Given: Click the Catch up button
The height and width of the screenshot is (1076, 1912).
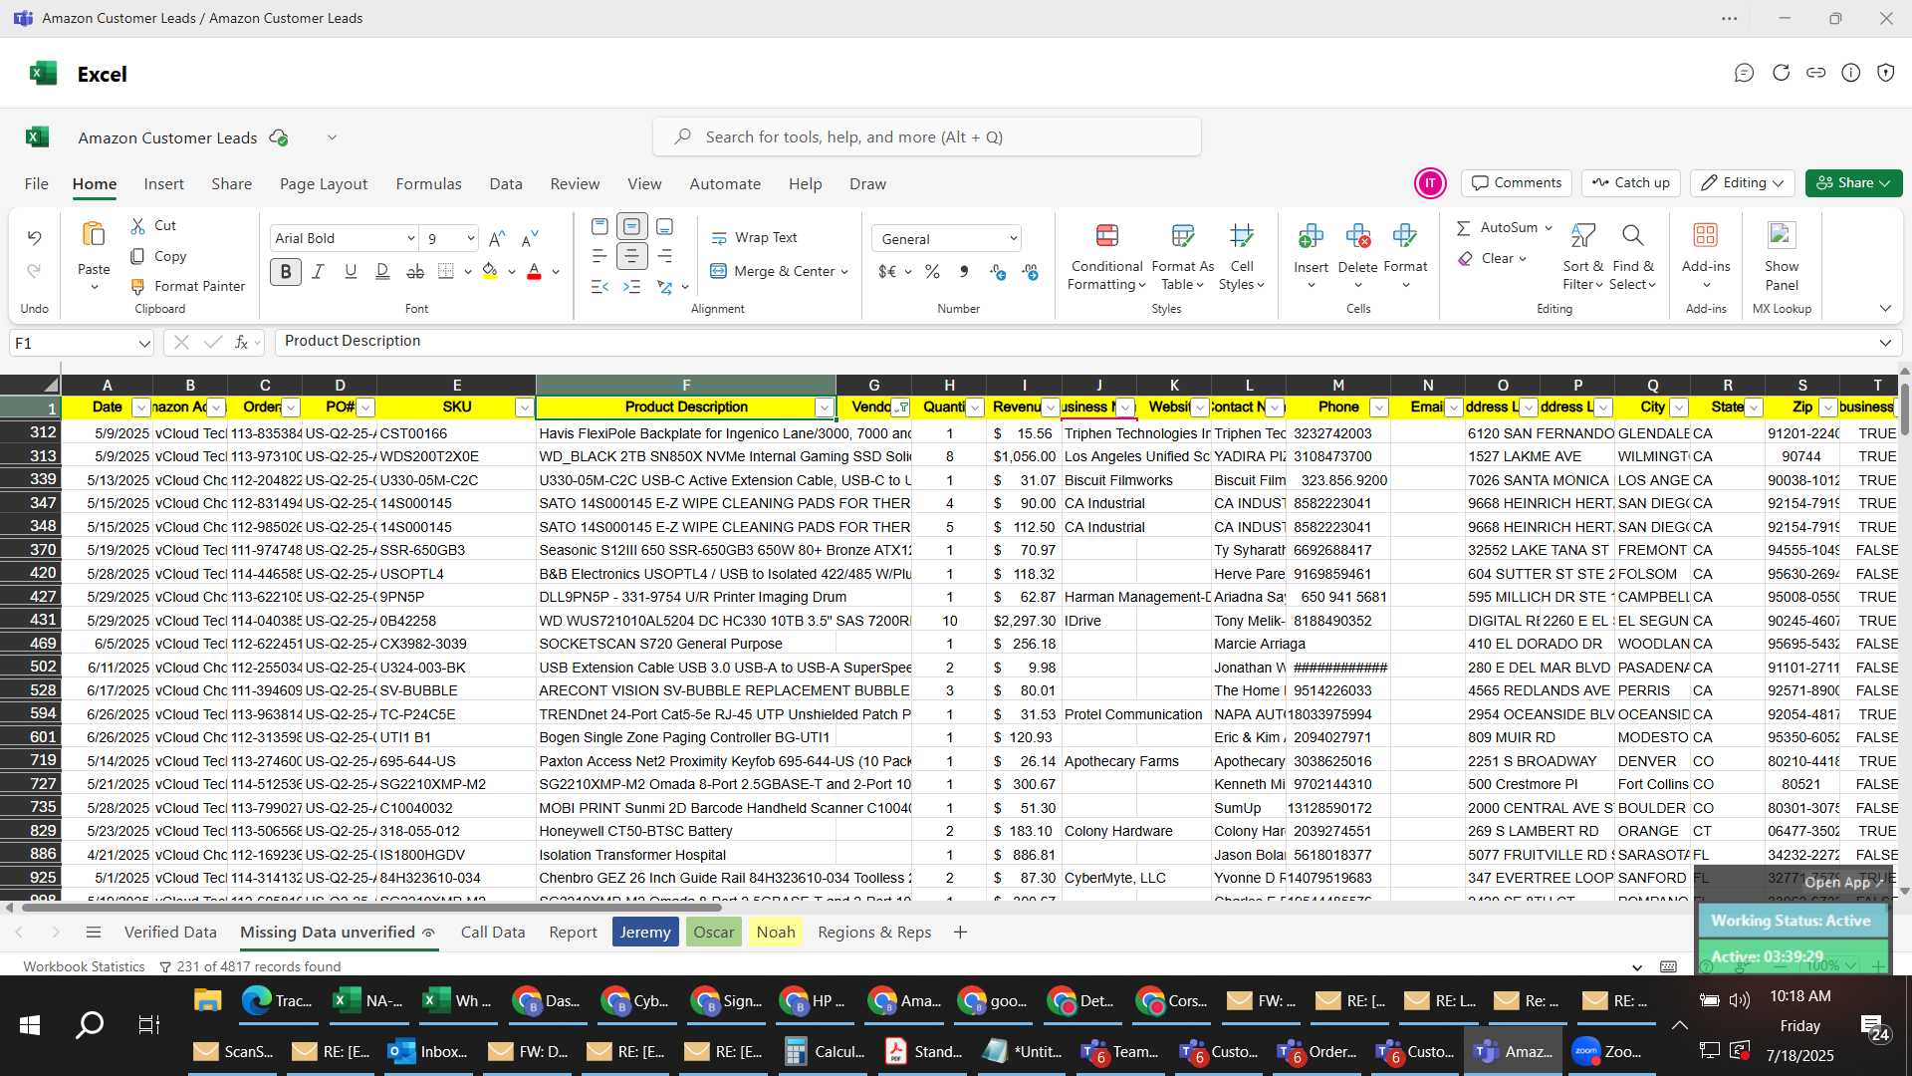Looking at the screenshot, I should pyautogui.click(x=1631, y=183).
